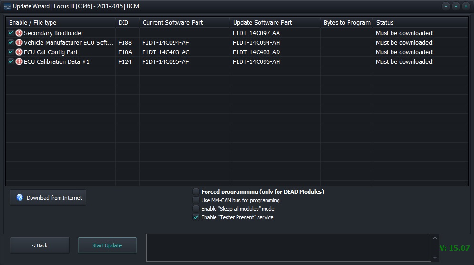474x265 pixels.
Task: Enable Forced programming for DEAD Modules
Action: 196,192
